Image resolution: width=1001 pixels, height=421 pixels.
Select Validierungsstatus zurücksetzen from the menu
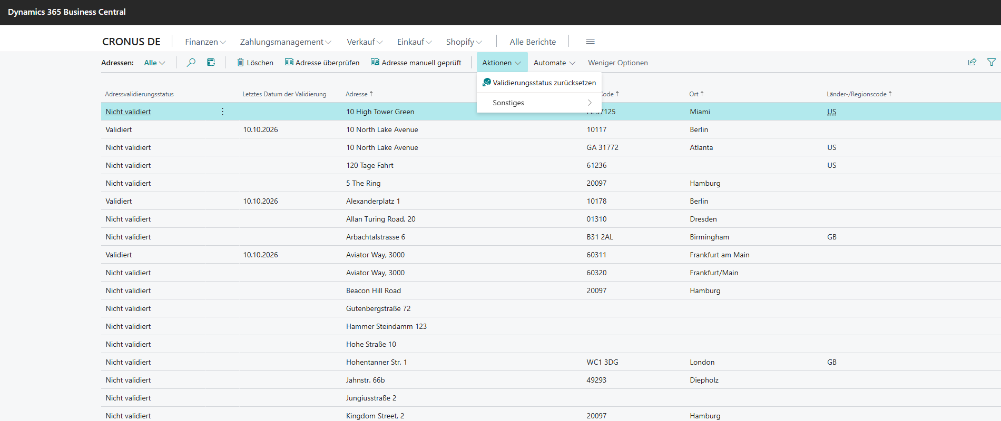pyautogui.click(x=539, y=83)
